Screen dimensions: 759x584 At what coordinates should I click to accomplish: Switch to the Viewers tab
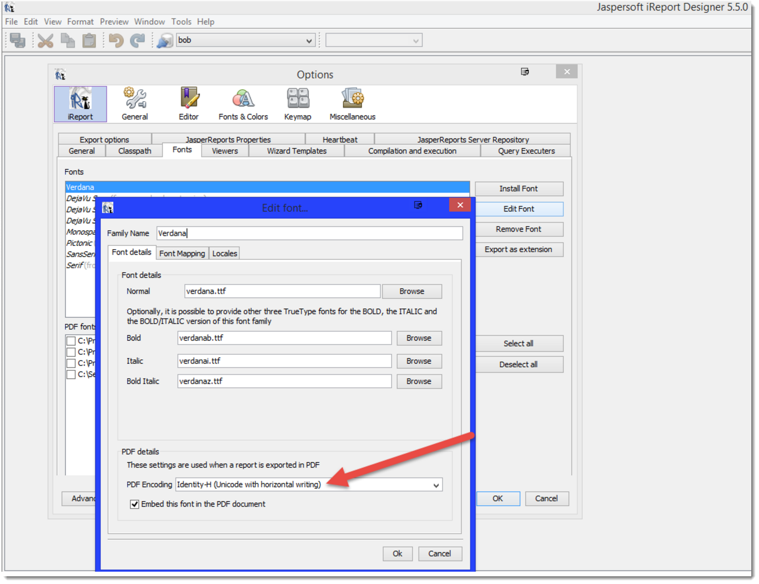coord(225,151)
